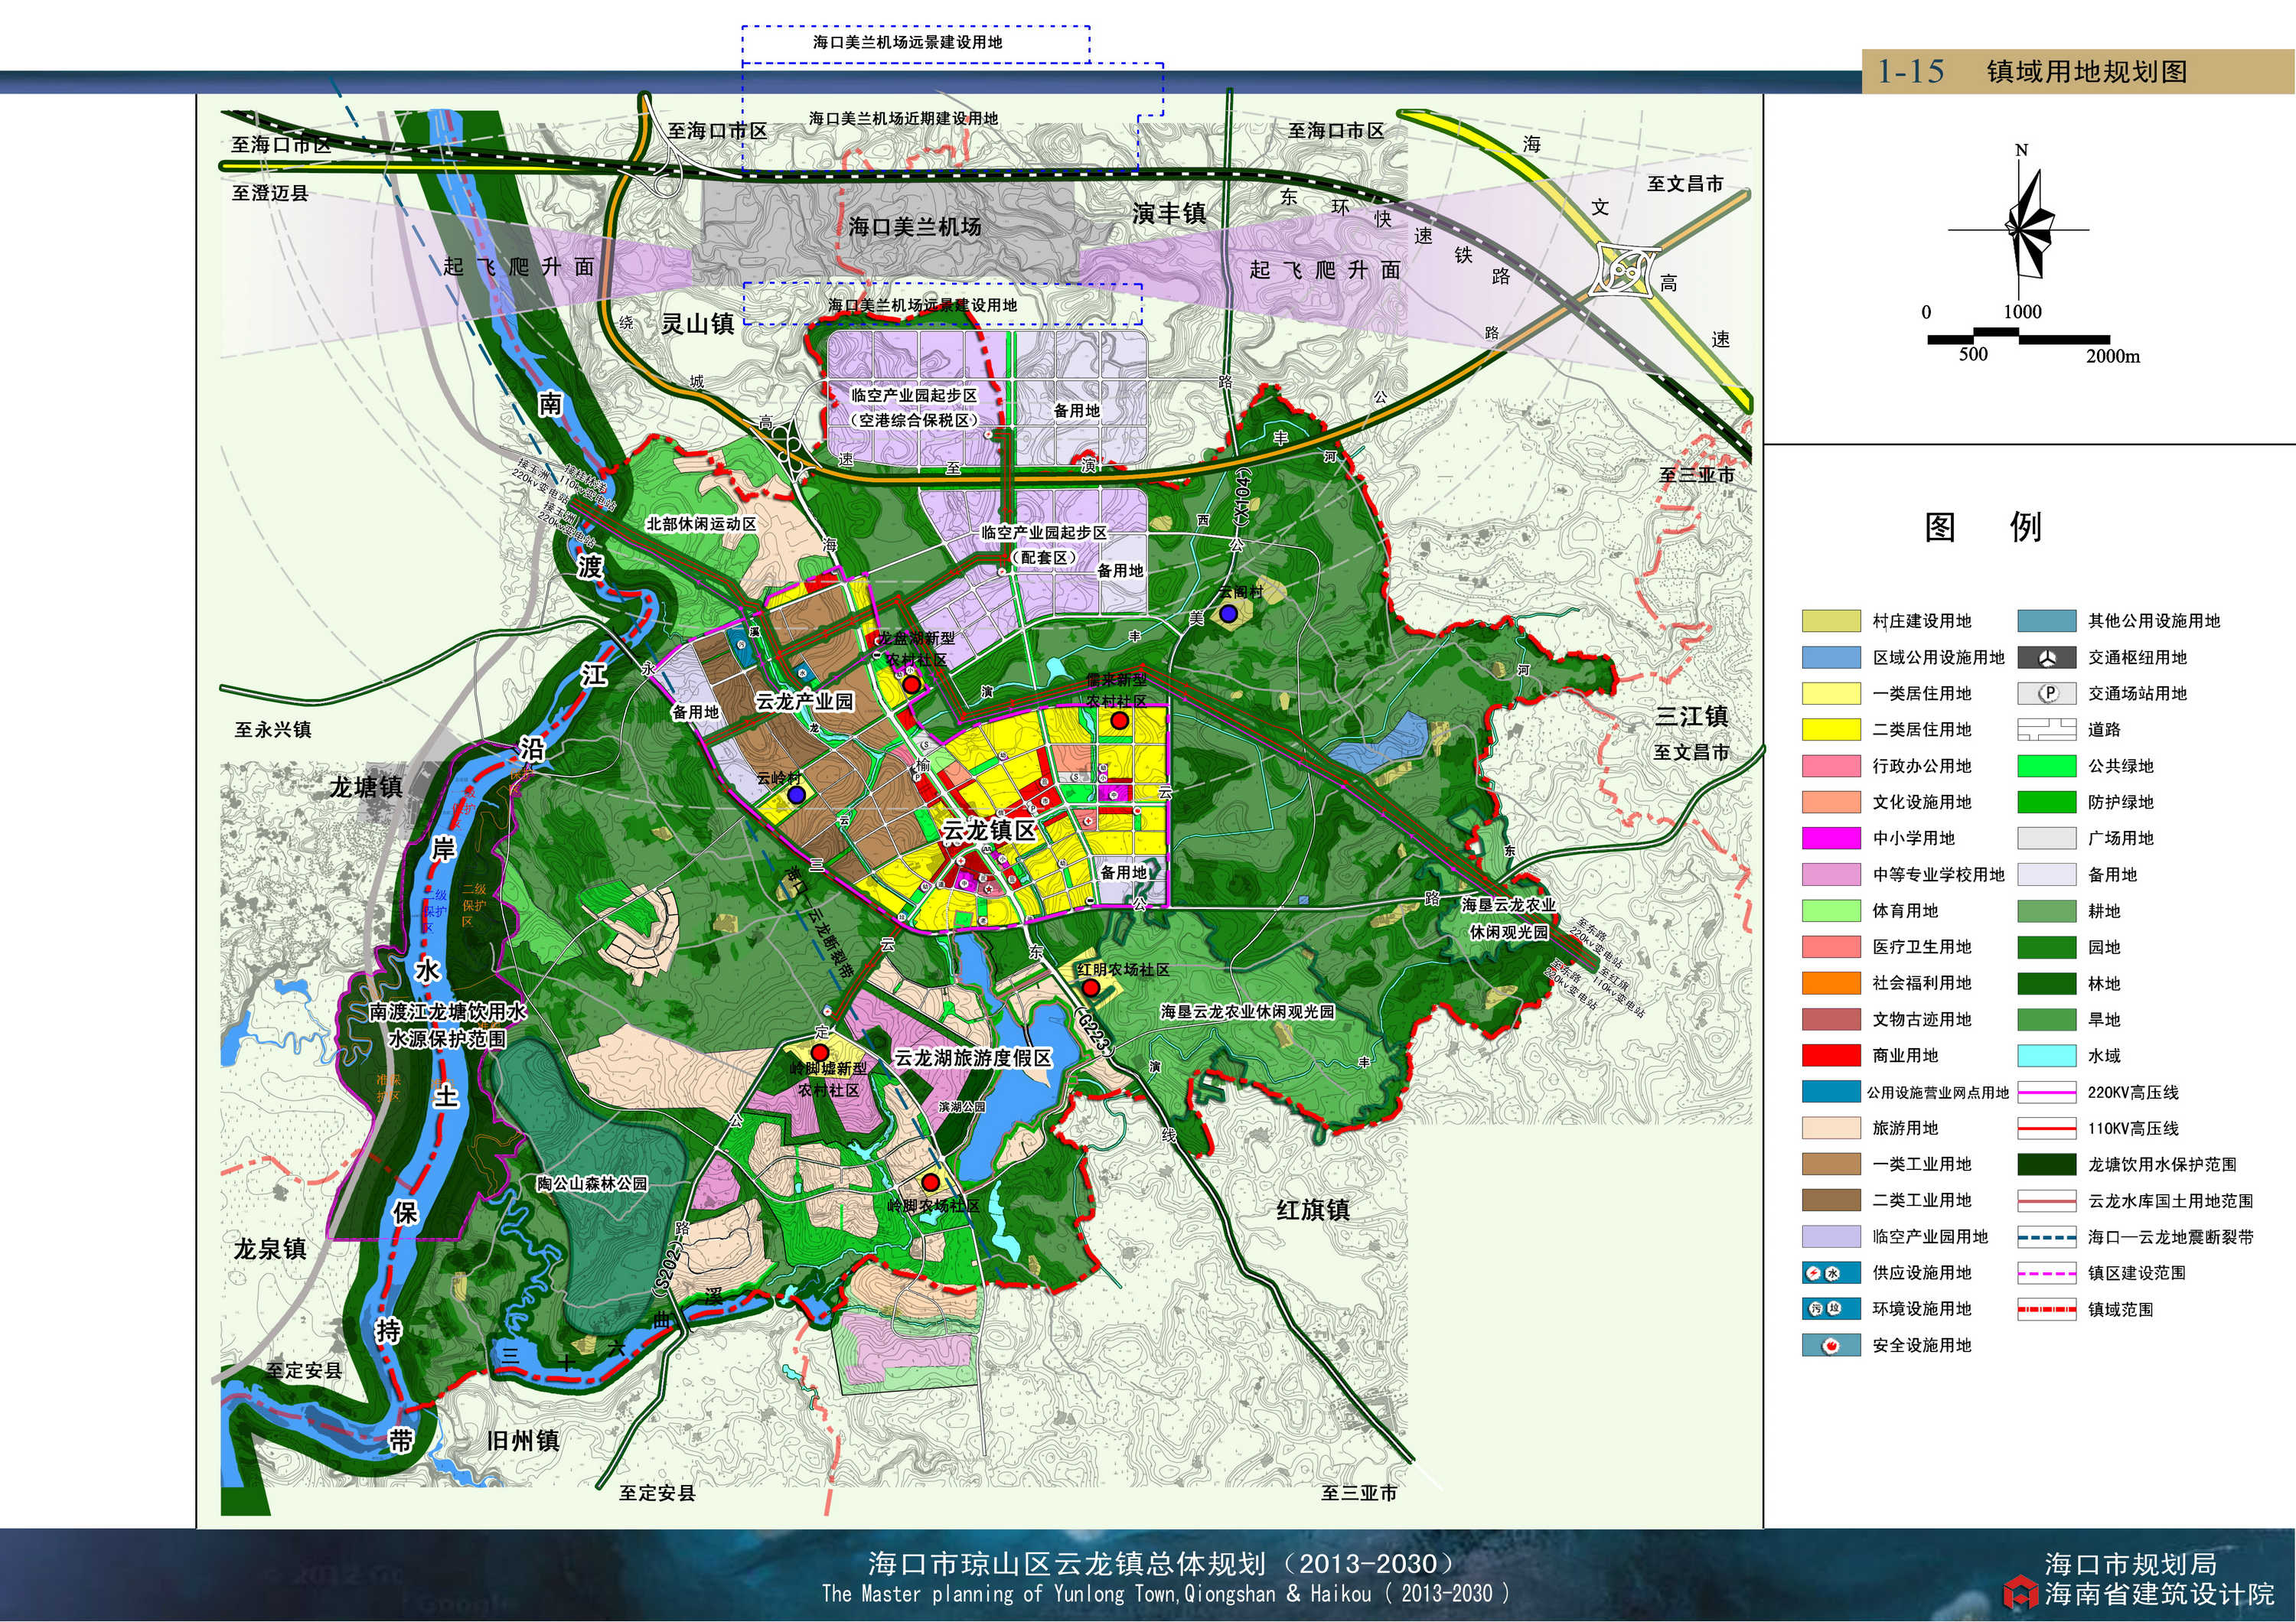The image size is (2296, 1622).
Task: Click the 云龙镇区 label
Action: [x=989, y=830]
